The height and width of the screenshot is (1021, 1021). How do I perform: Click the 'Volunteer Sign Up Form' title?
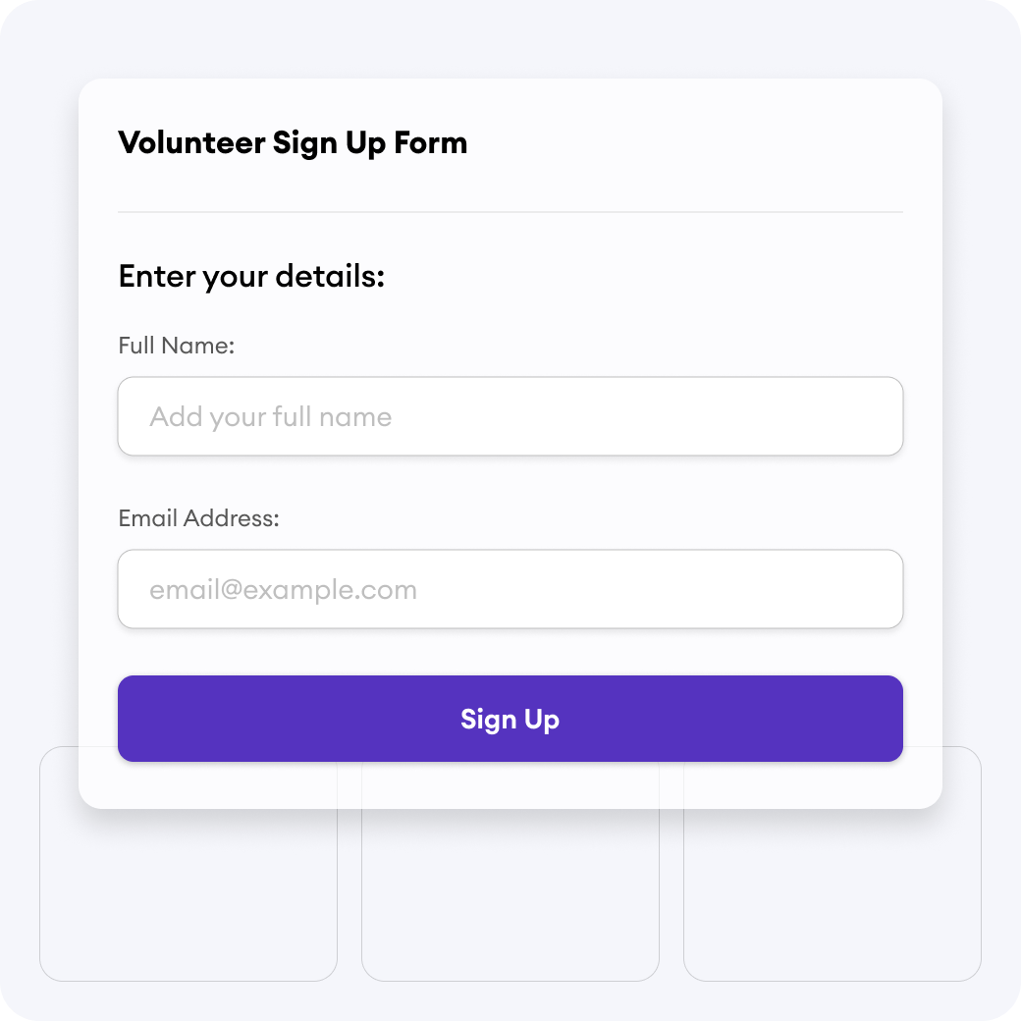[293, 142]
